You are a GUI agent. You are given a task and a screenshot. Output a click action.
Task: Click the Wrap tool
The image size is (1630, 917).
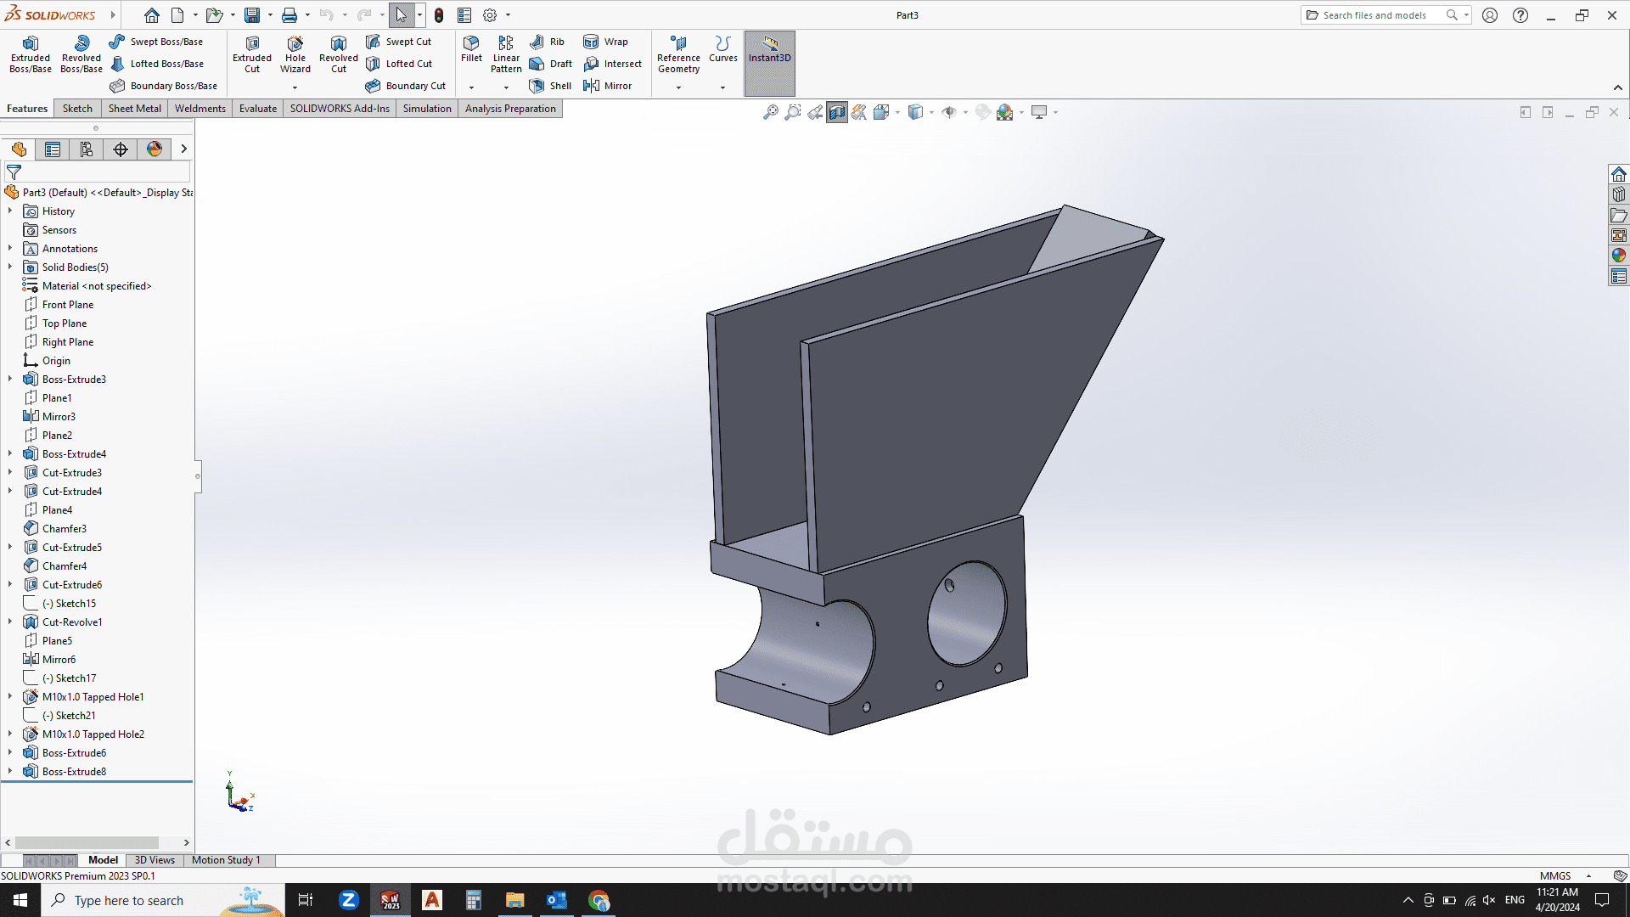coord(605,42)
